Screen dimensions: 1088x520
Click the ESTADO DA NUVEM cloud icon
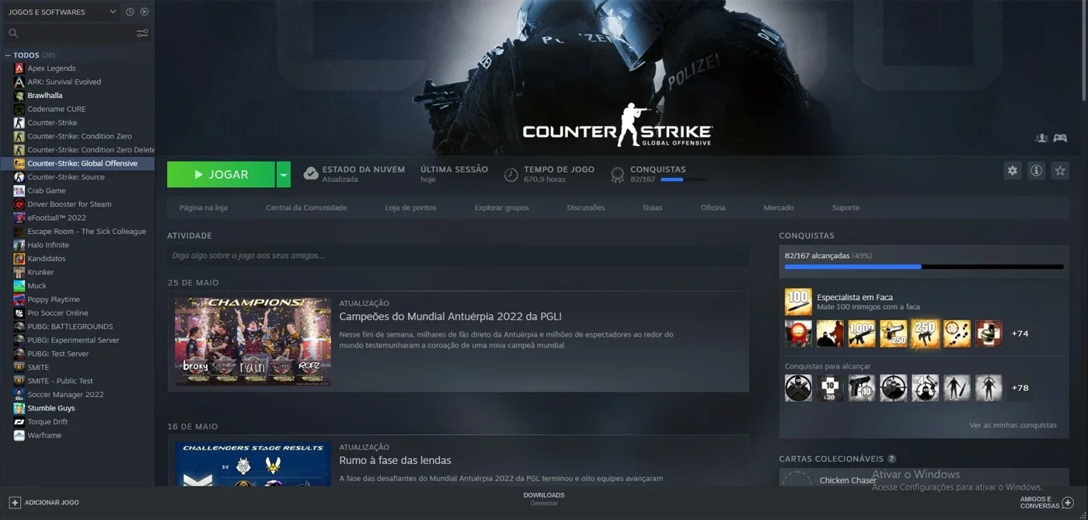coord(311,173)
